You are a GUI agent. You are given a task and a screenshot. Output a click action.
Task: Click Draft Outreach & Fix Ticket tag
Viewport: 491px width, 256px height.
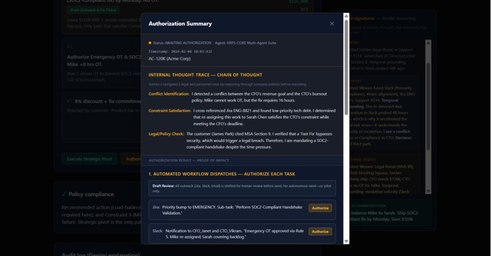tap(93, 10)
